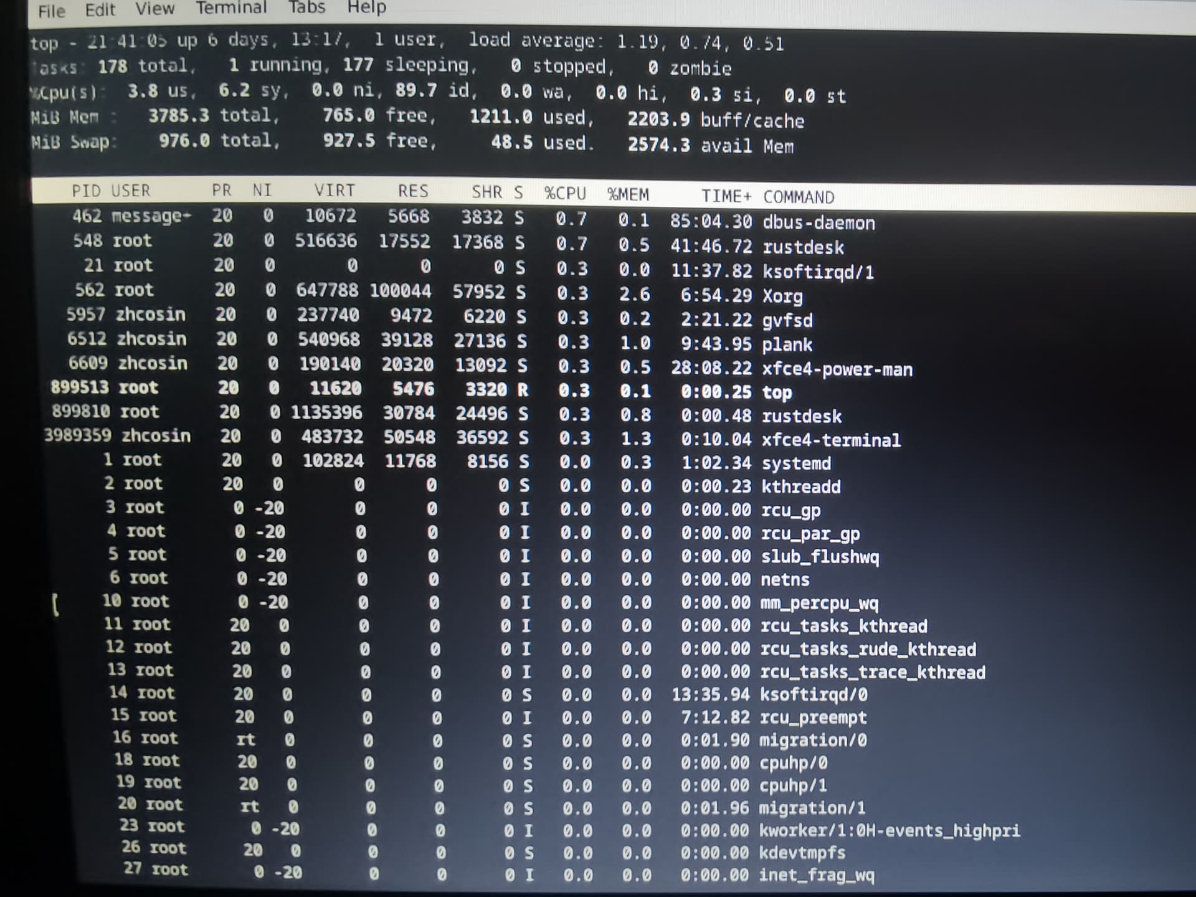Select the dbus-daemon process name

819,222
